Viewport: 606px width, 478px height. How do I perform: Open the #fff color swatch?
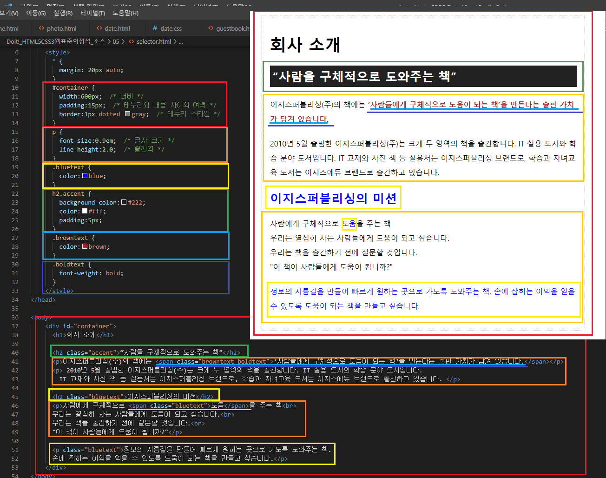coord(85,211)
